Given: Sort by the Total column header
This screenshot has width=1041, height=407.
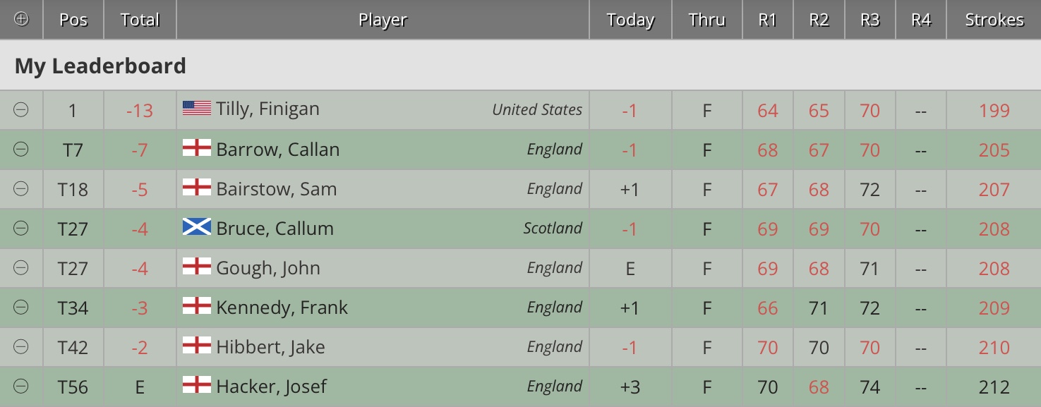Looking at the screenshot, I should click(140, 20).
